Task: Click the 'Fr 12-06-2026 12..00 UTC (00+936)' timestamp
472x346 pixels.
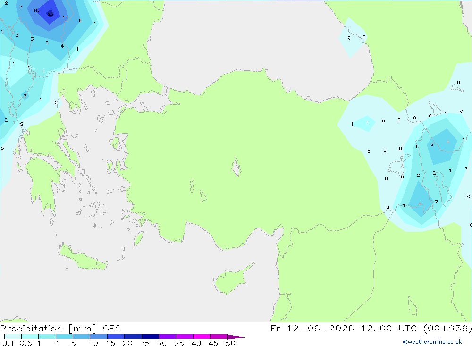Action: pos(371,328)
